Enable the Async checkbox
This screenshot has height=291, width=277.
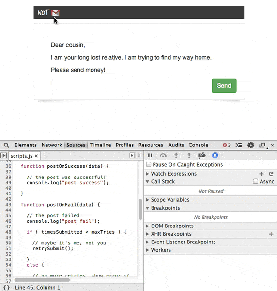tap(255, 181)
